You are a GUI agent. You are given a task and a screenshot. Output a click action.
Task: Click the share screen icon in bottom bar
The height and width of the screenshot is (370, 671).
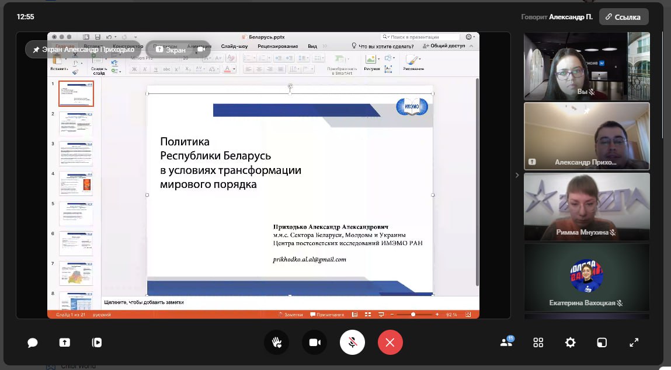tap(65, 343)
